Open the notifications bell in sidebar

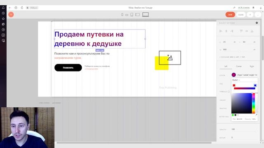(3, 8)
